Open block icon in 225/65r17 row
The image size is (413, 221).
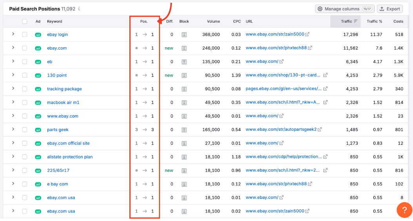(x=184, y=171)
